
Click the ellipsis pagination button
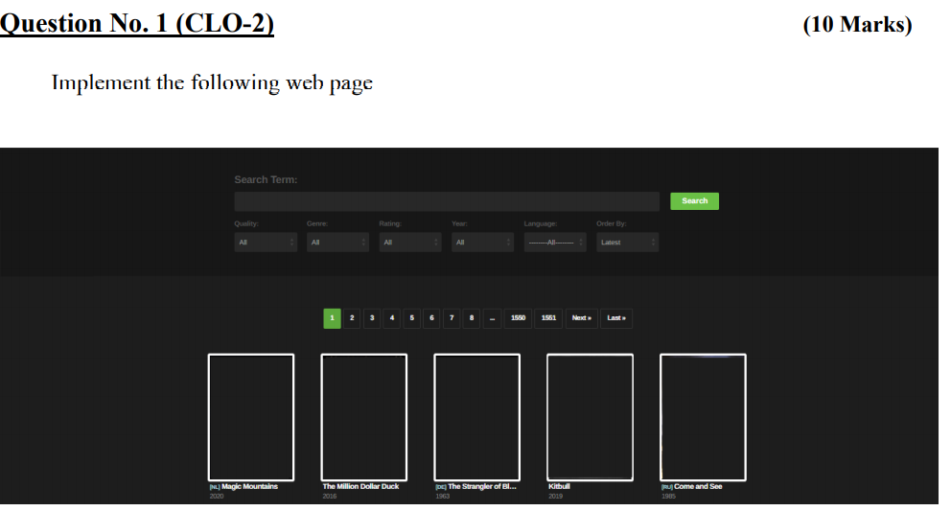(x=493, y=318)
